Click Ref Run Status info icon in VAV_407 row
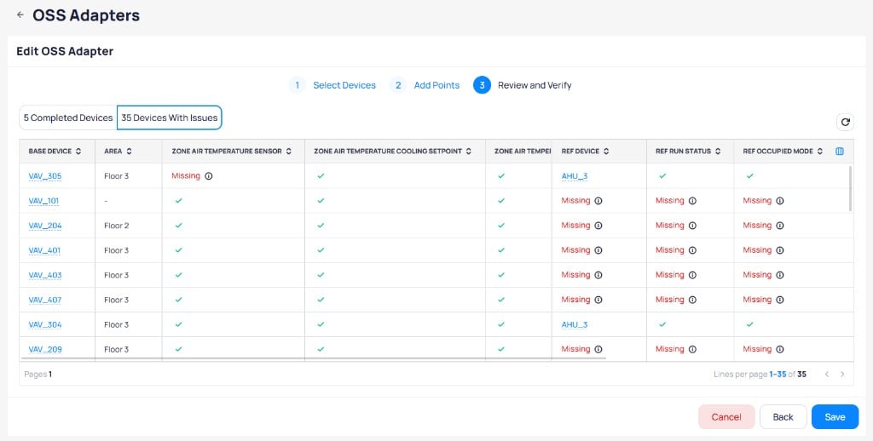The image size is (873, 441). pos(692,300)
